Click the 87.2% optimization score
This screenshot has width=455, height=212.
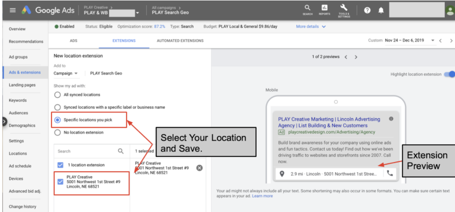pyautogui.click(x=159, y=26)
